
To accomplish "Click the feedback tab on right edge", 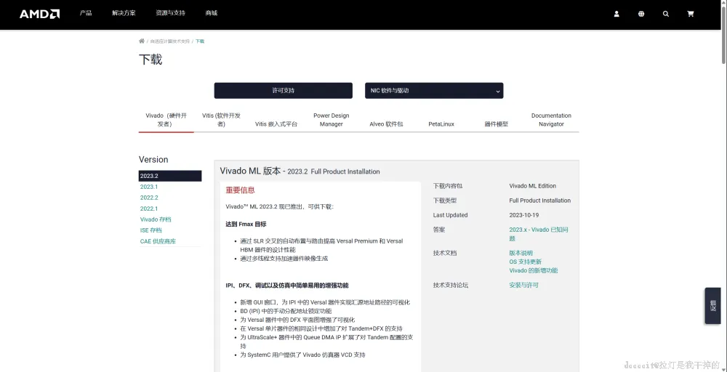I will [712, 306].
